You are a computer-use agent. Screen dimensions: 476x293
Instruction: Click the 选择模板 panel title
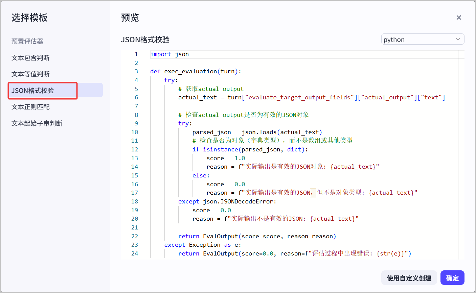[29, 18]
